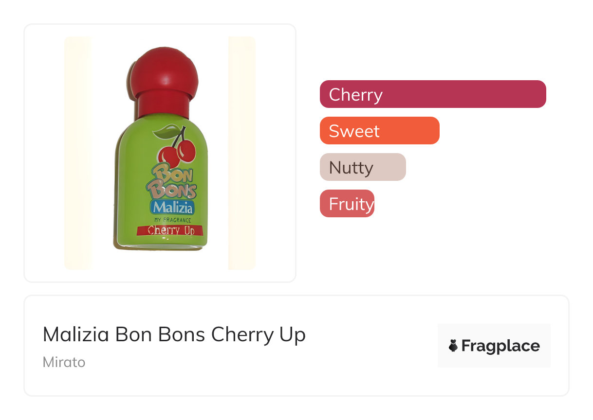Open the Fragplace wordmark link

pyautogui.click(x=500, y=346)
